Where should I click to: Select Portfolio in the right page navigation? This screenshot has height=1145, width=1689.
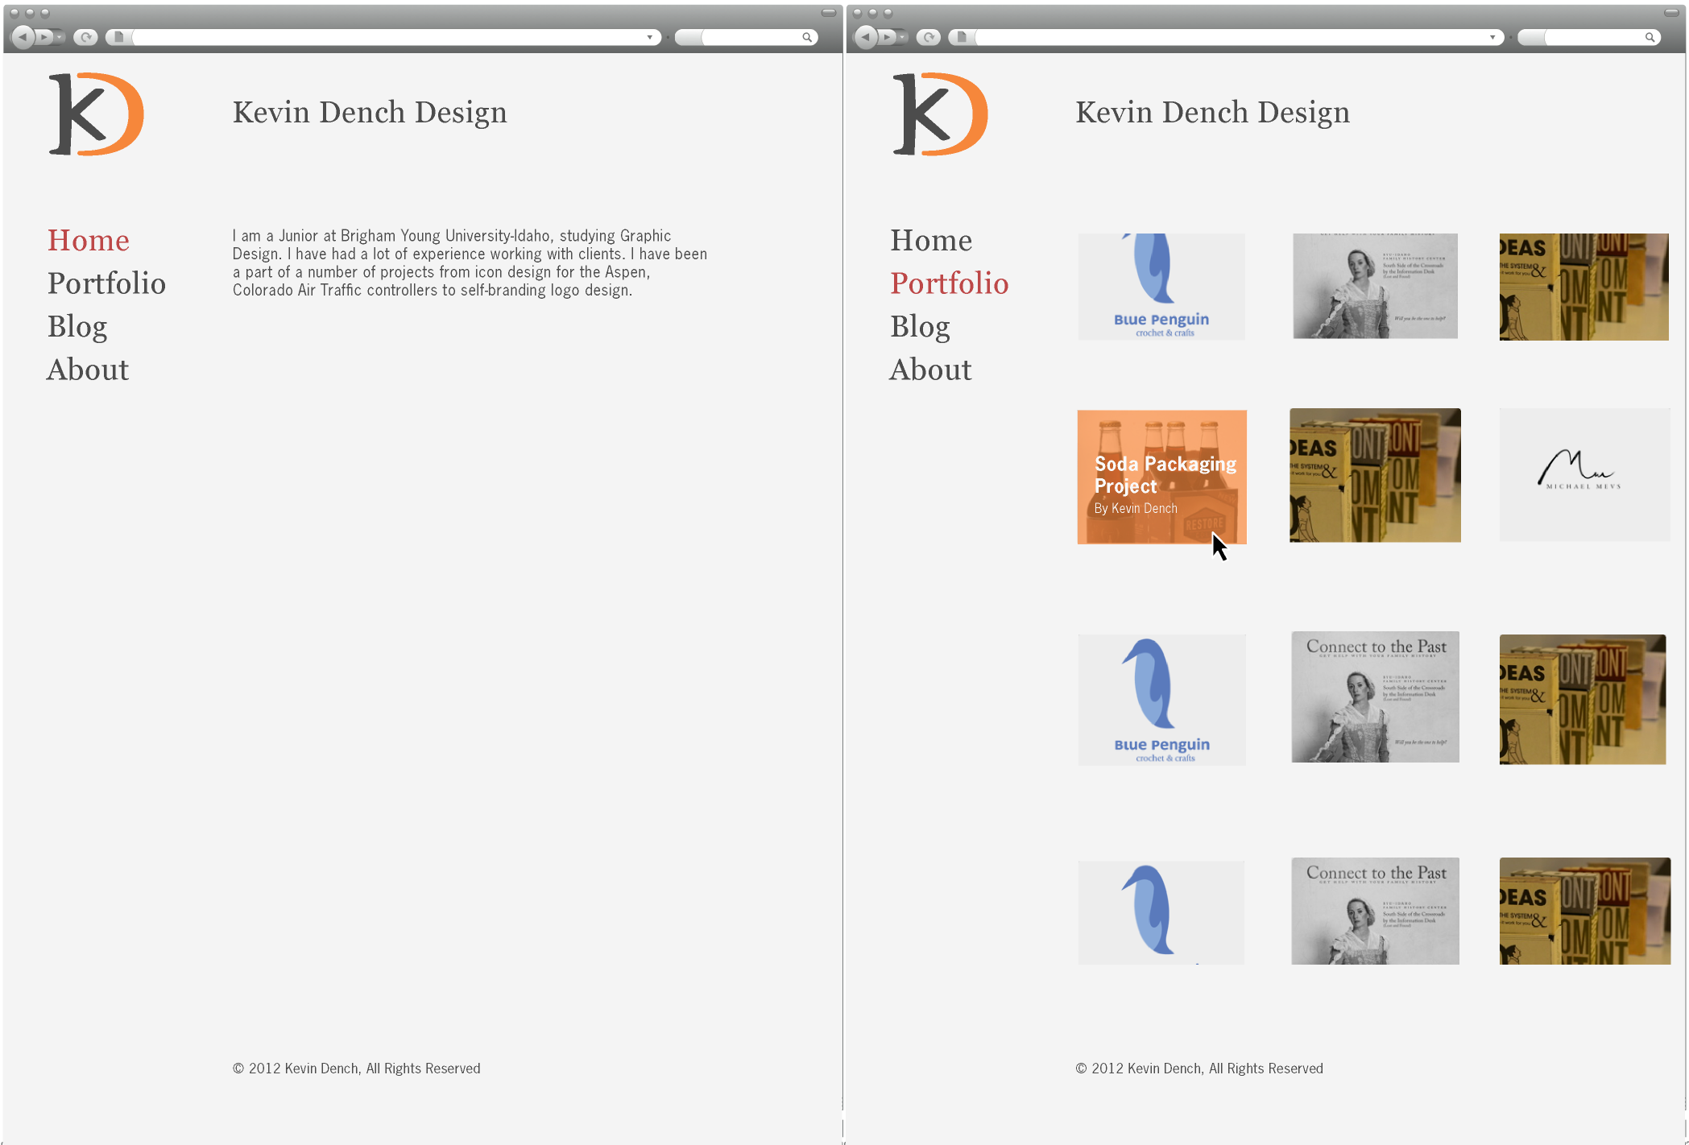950,283
